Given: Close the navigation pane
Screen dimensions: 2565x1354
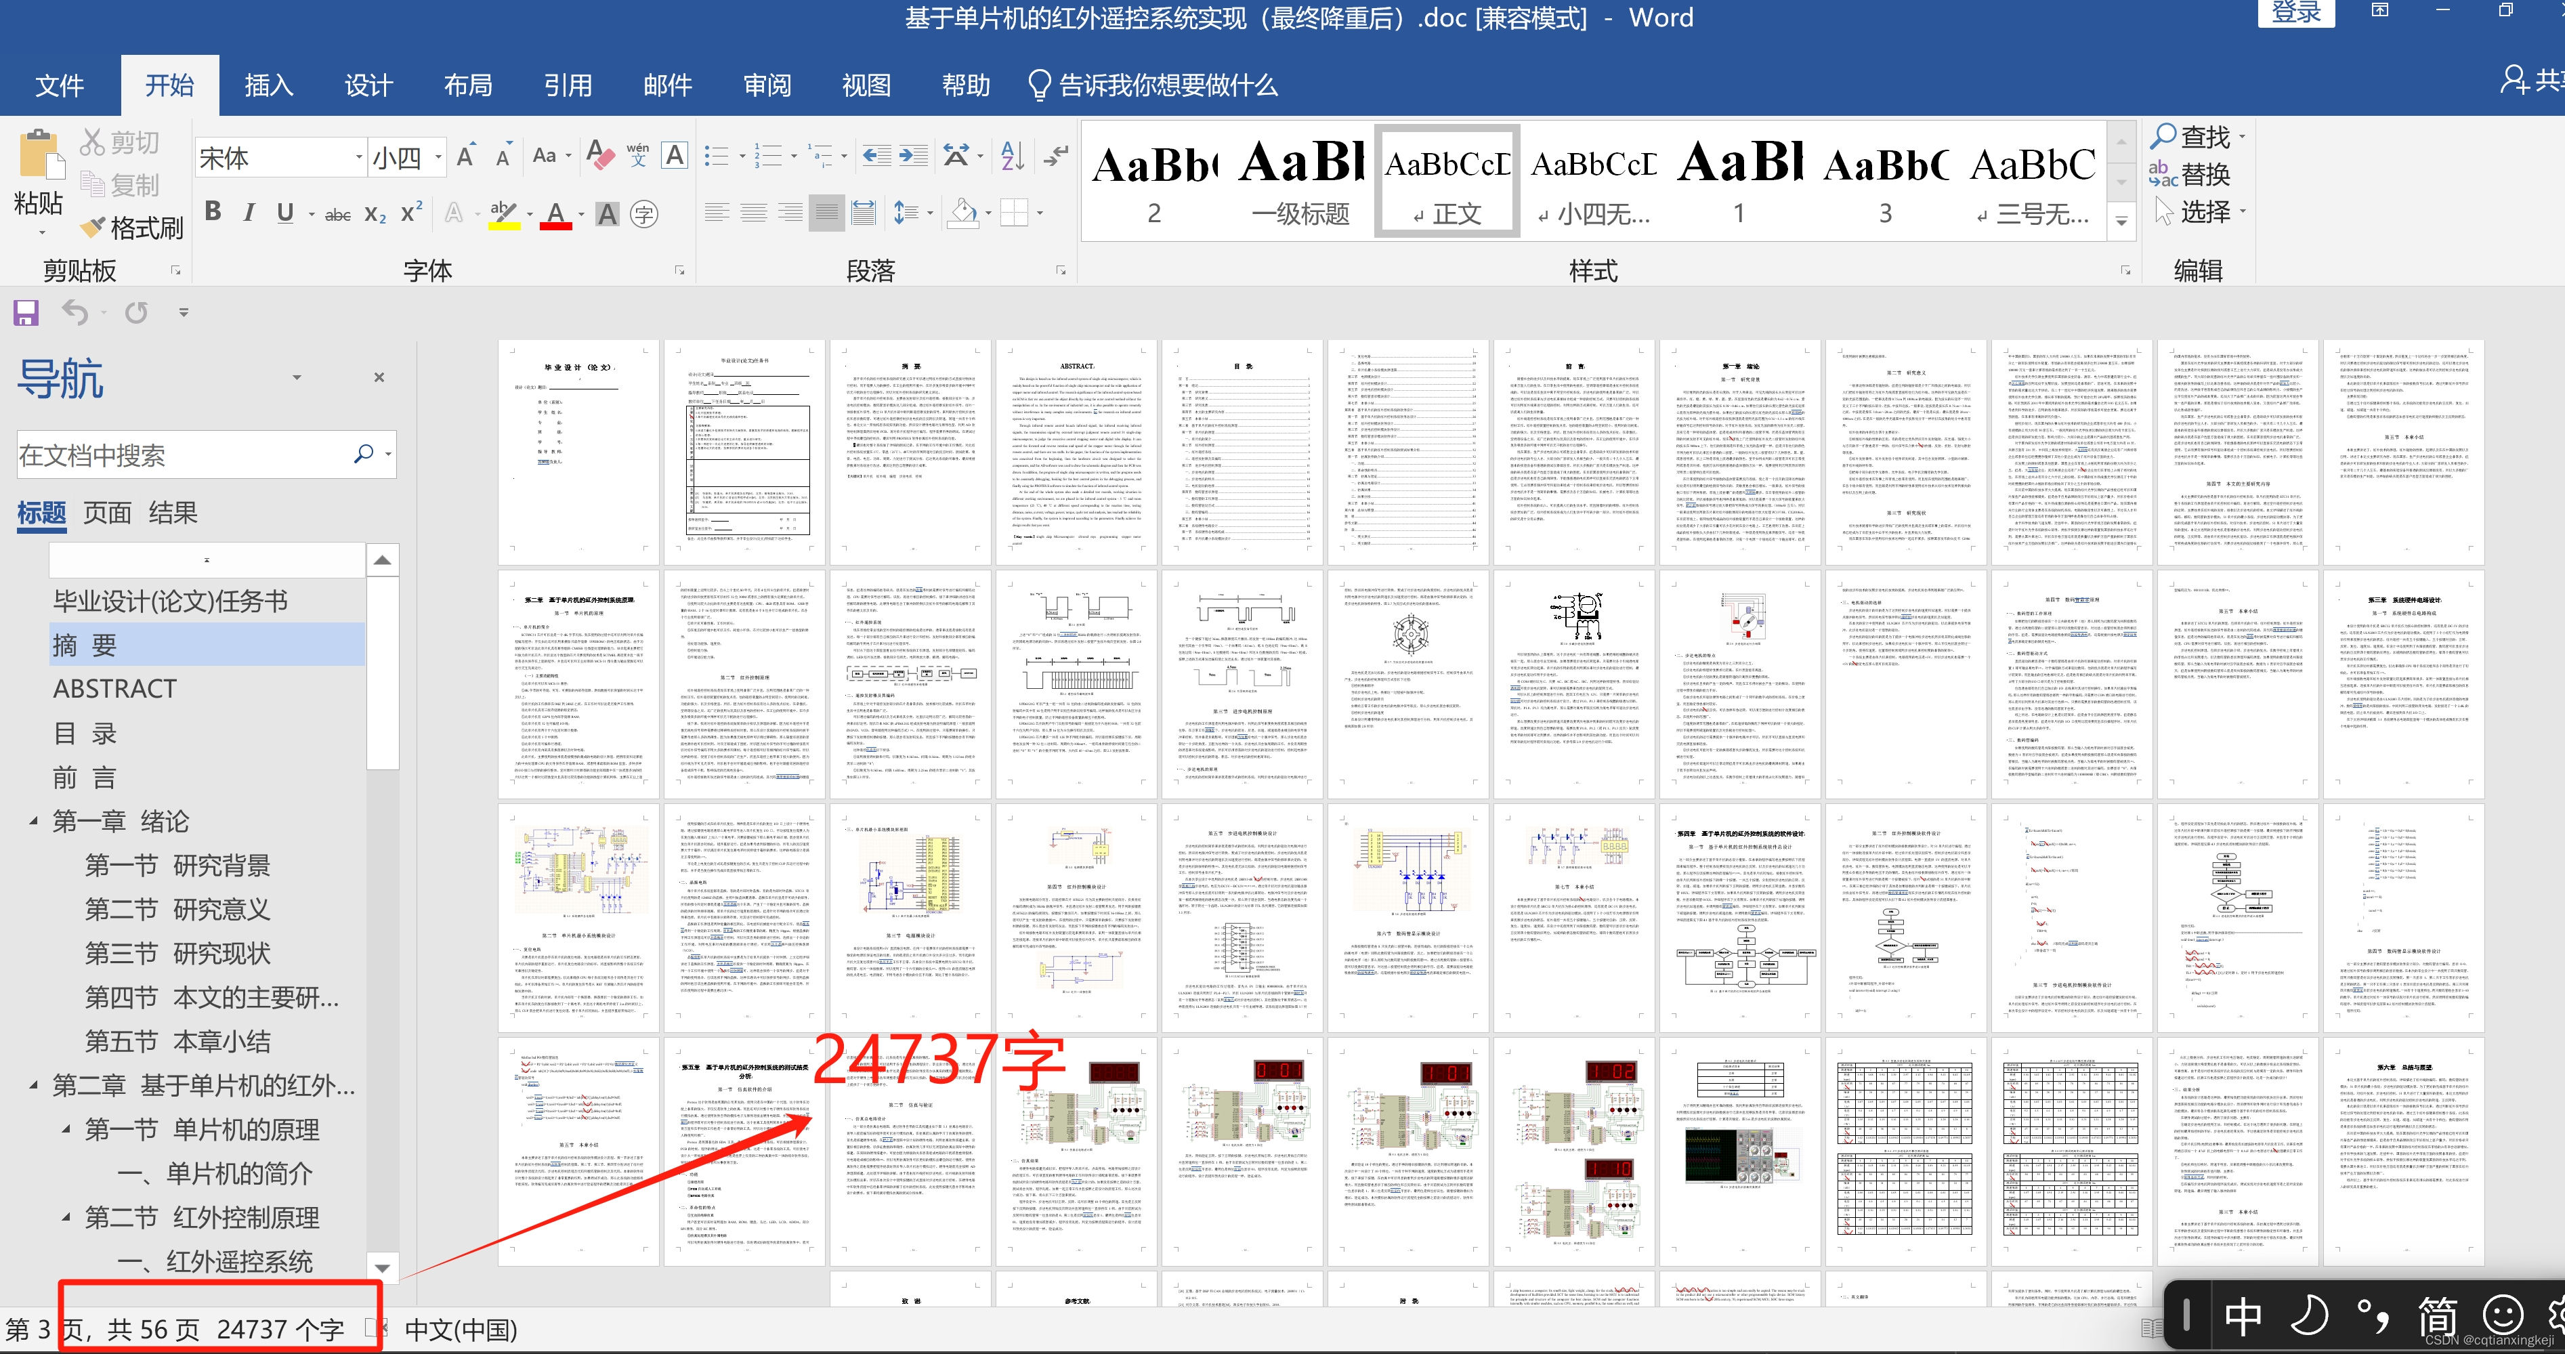Looking at the screenshot, I should click(379, 377).
